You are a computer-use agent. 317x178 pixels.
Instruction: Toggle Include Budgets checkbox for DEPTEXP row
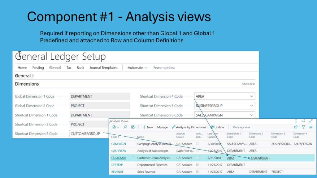pyautogui.click(x=198, y=165)
